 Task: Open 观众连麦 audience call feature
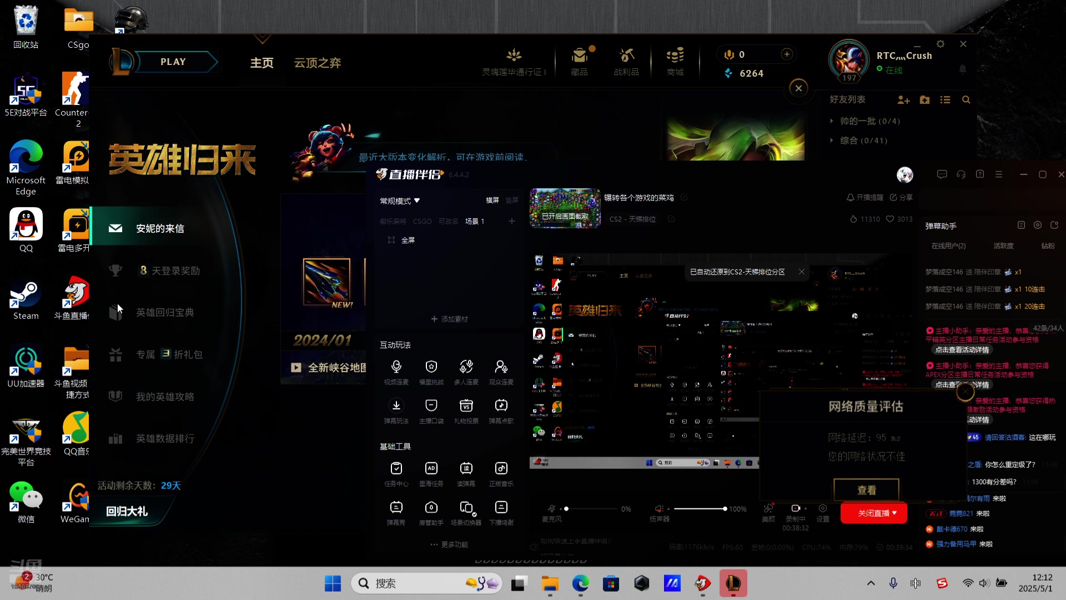point(501,372)
